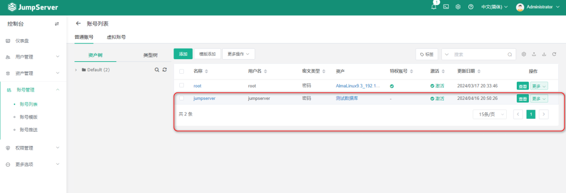
Task: Click the 添加 button
Action: 183,54
